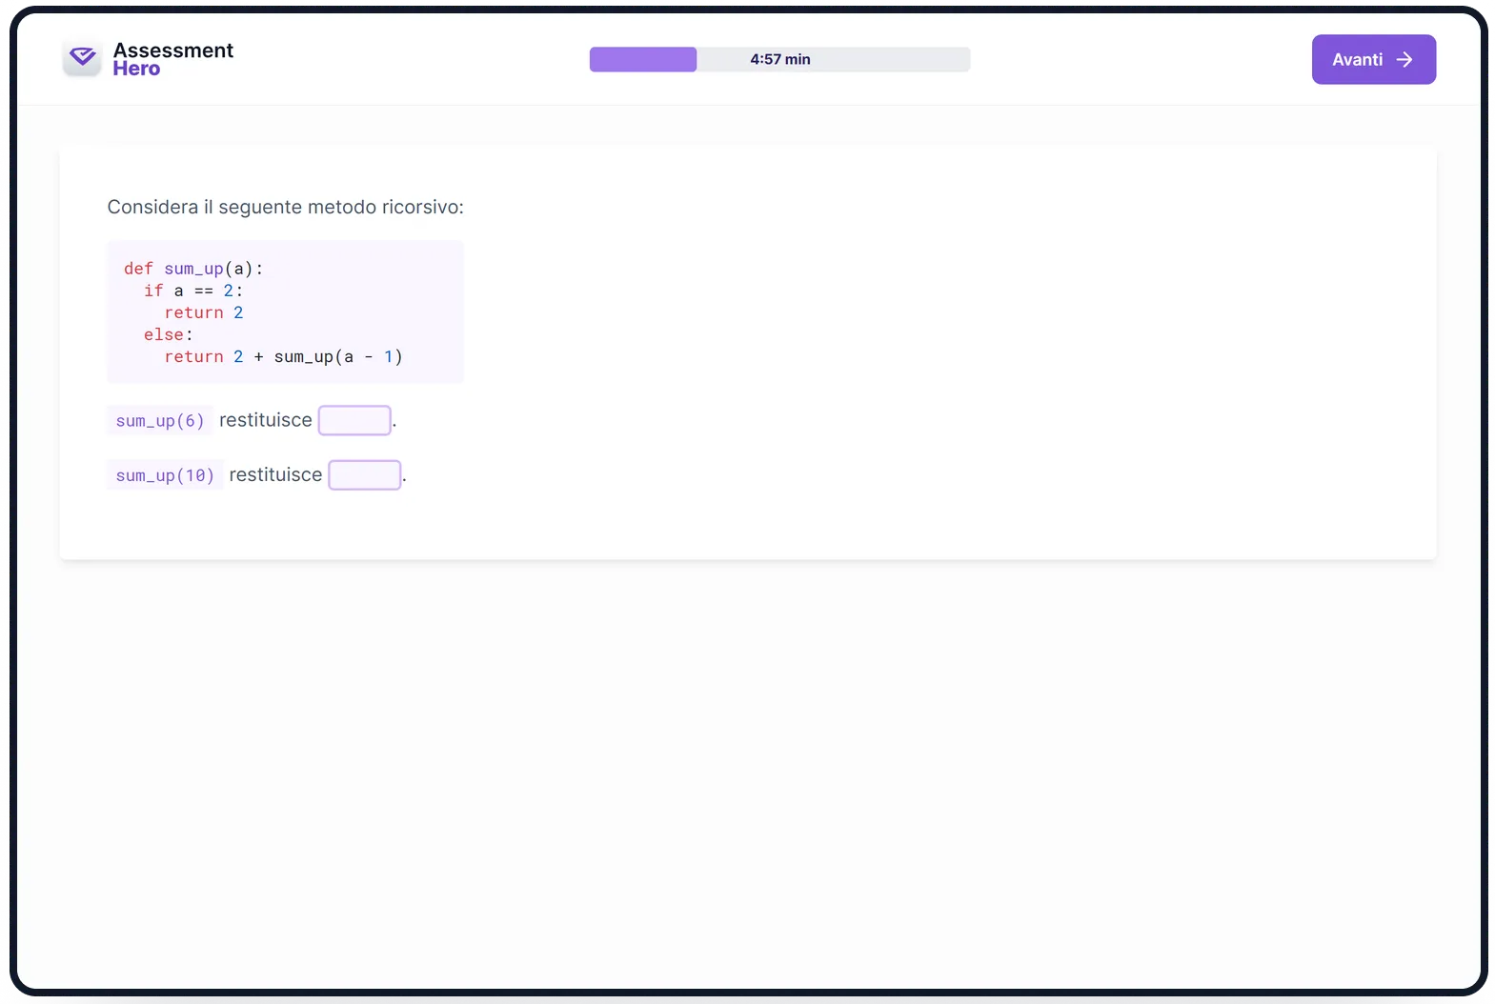Click the 'def sum_up(a):' code line
Screen dimensions: 1495x1004
[x=193, y=269]
